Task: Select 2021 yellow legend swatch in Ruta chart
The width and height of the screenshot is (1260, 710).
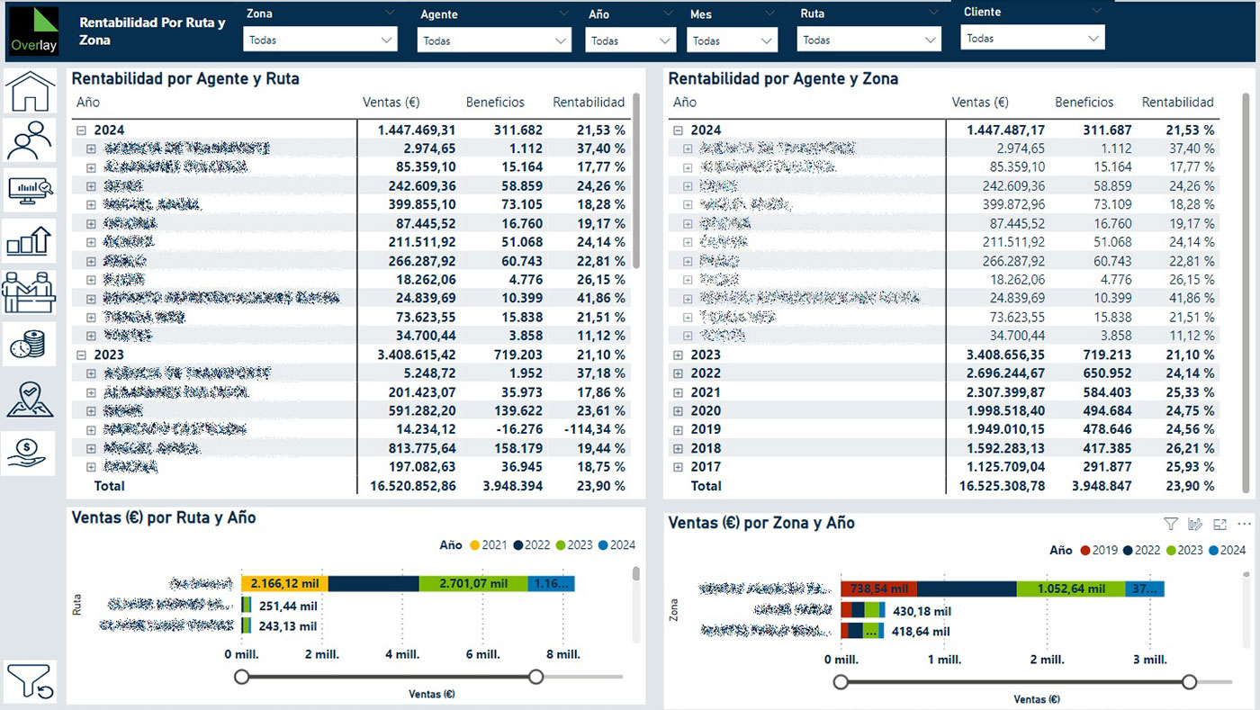Action: (x=473, y=545)
